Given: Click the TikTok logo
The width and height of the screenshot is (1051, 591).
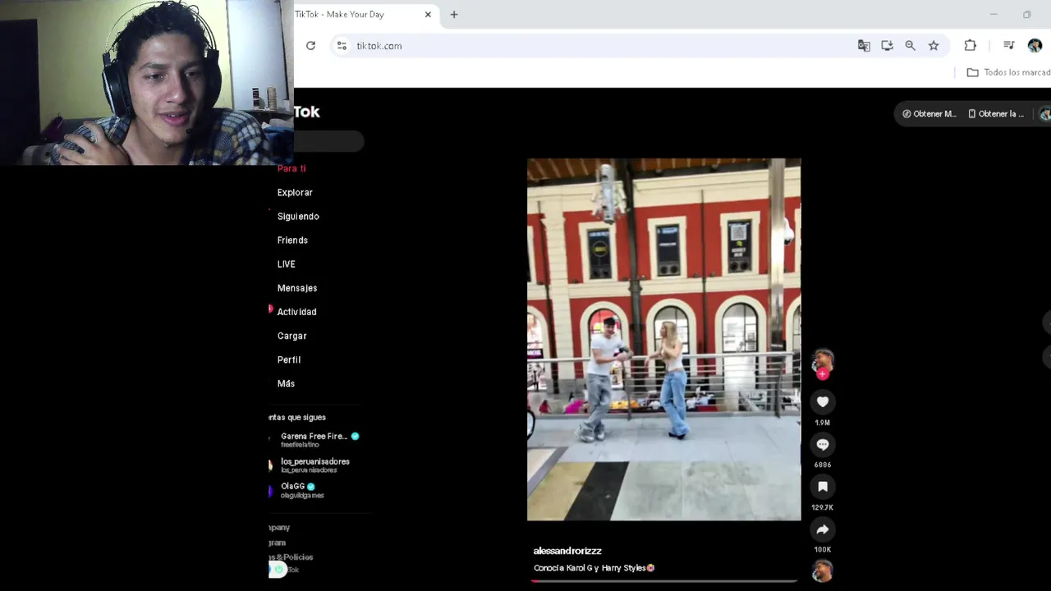Looking at the screenshot, I should coord(306,112).
